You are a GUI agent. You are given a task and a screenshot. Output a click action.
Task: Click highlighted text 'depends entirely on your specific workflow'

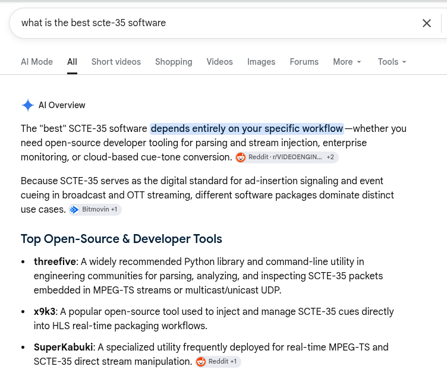point(247,128)
